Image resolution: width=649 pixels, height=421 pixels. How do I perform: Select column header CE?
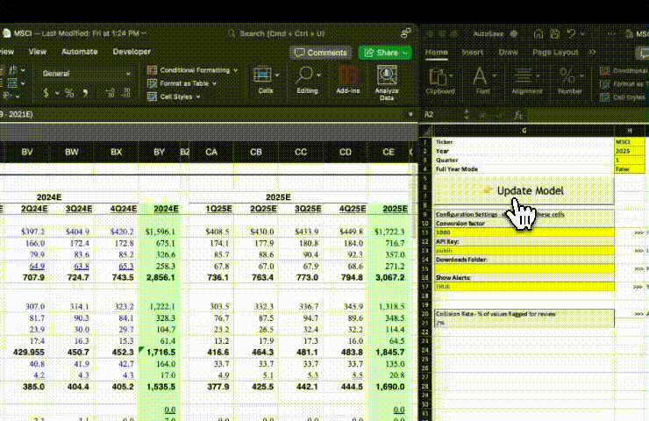pos(389,152)
